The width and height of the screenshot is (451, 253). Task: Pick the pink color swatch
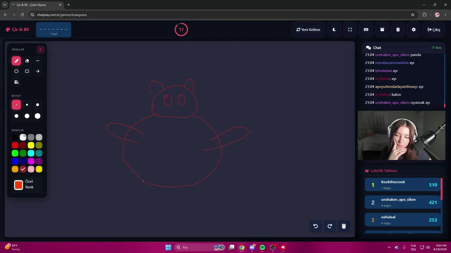[31, 169]
